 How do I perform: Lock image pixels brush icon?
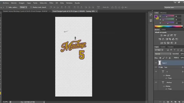[164, 58]
